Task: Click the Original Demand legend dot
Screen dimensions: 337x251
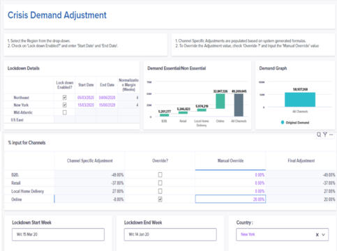Action: point(283,123)
